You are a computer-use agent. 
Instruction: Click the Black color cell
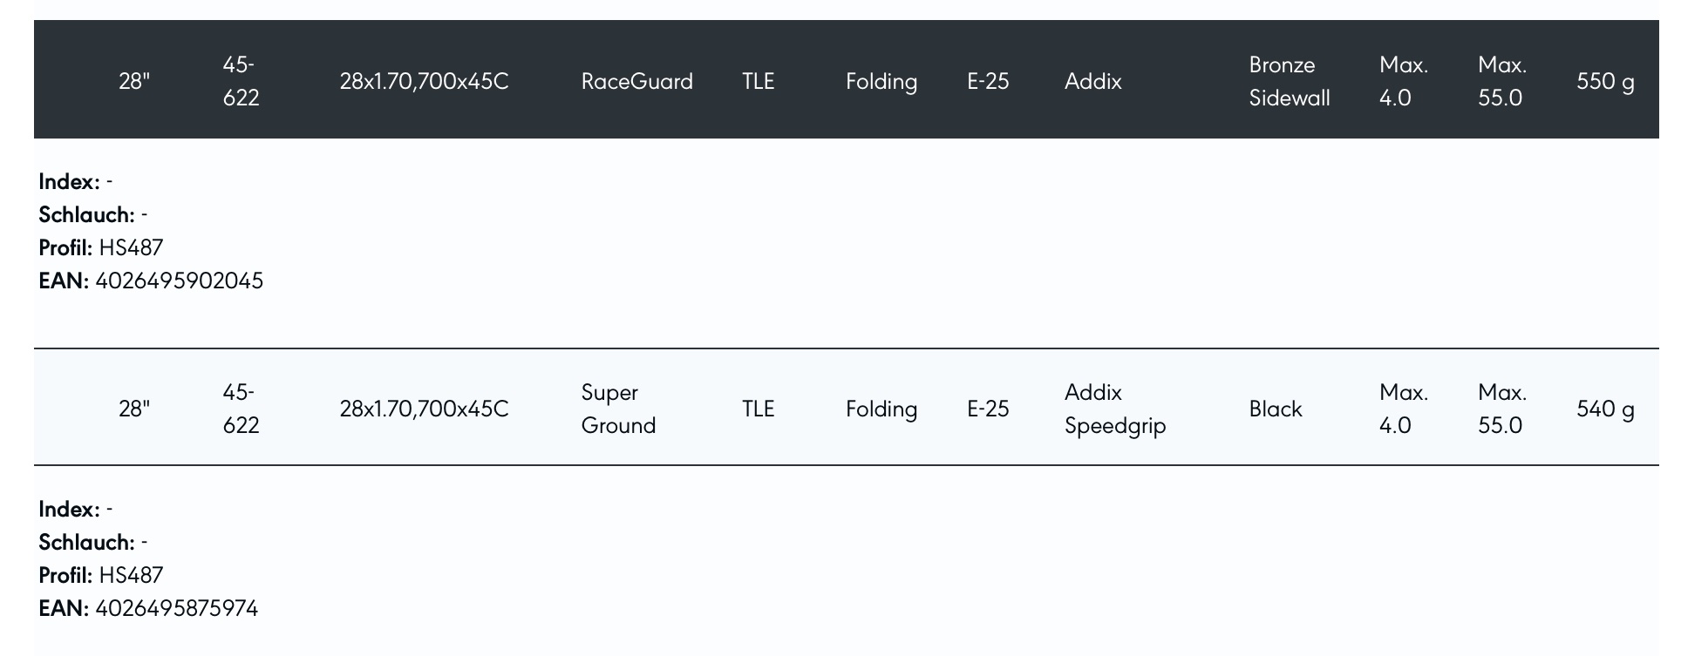pyautogui.click(x=1275, y=409)
